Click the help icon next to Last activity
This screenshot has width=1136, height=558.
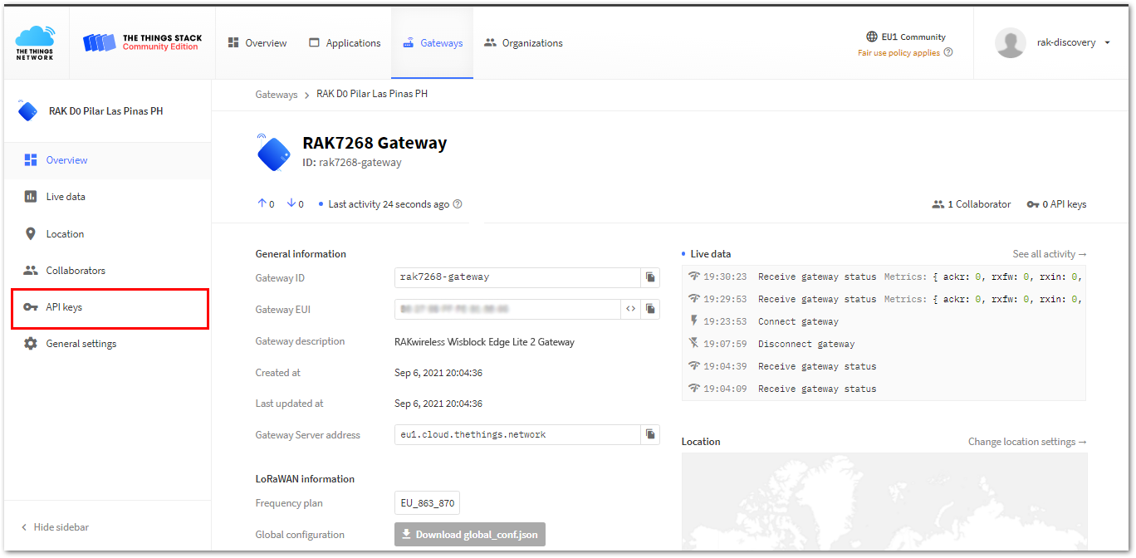pos(457,203)
